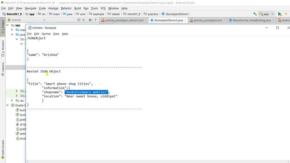Click Retrofit1_9 breadcrumb in navigation bar
The height and width of the screenshot is (163, 290).
coord(12,14)
